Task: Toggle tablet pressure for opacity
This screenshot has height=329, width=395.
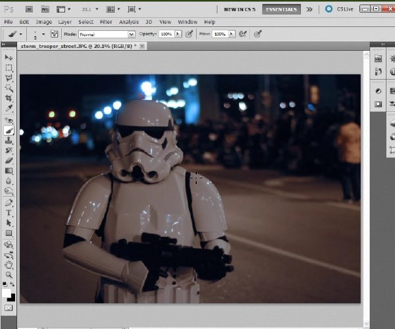Action: click(x=189, y=34)
